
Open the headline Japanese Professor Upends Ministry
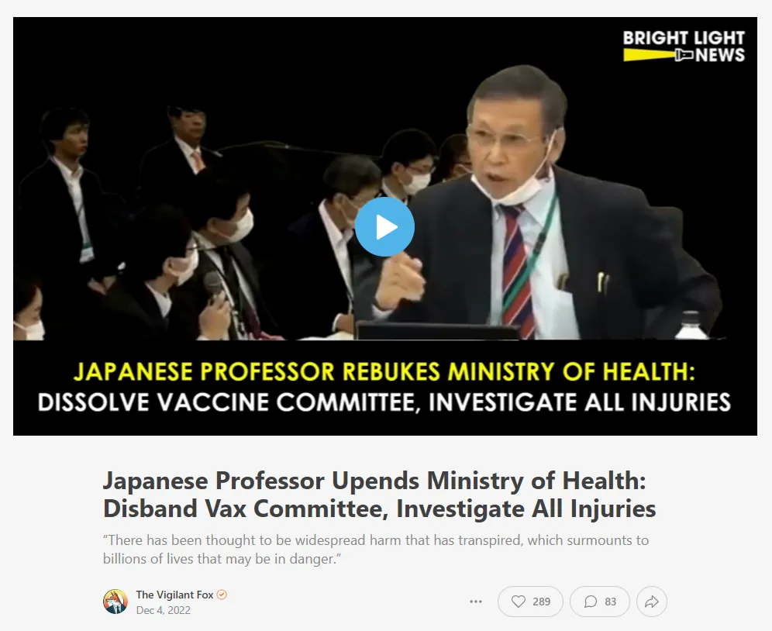click(x=379, y=494)
